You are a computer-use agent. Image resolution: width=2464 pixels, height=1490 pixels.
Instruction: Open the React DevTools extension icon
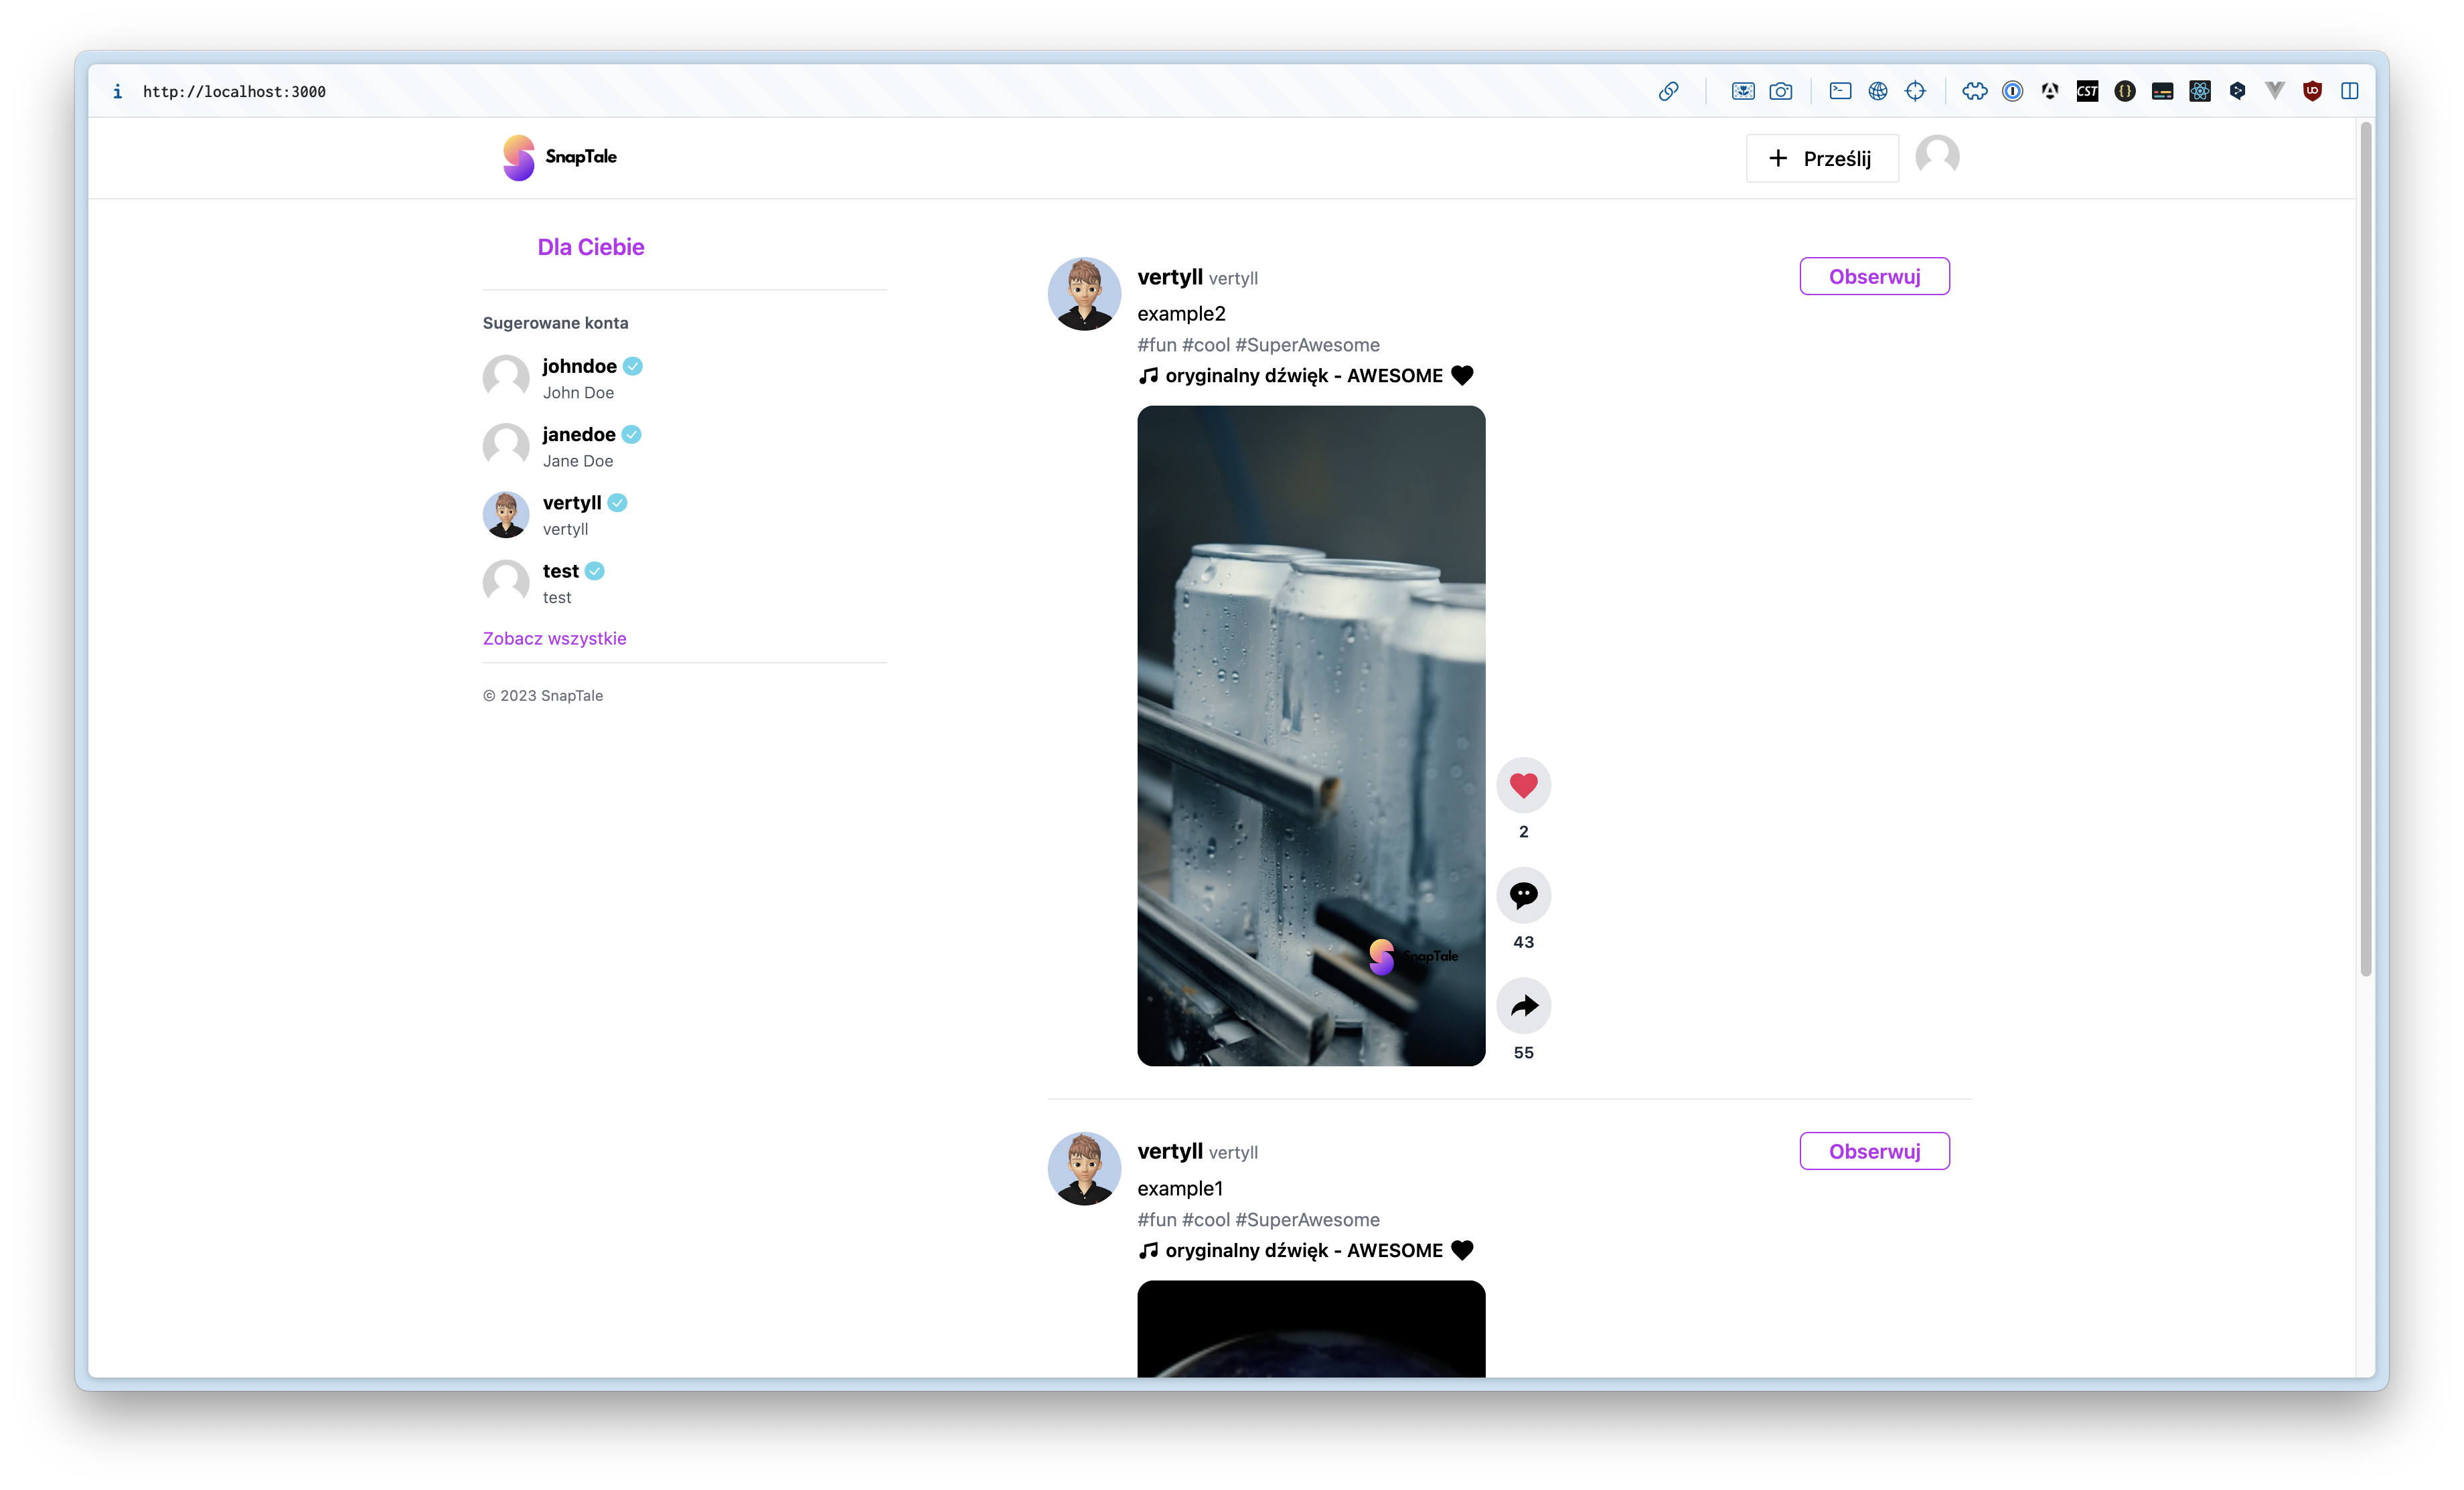click(x=2199, y=91)
